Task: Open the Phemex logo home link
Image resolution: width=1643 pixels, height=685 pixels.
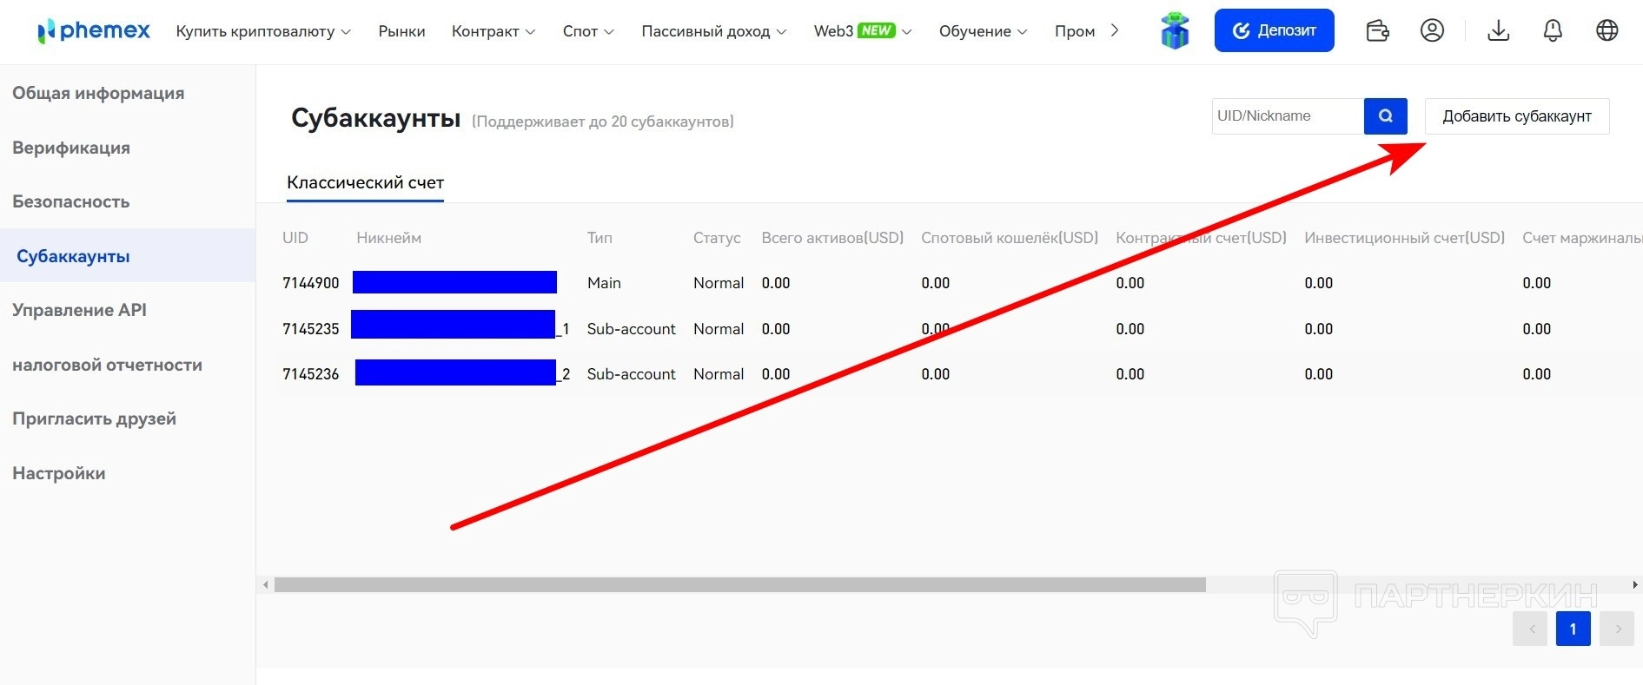Action: coord(94,31)
